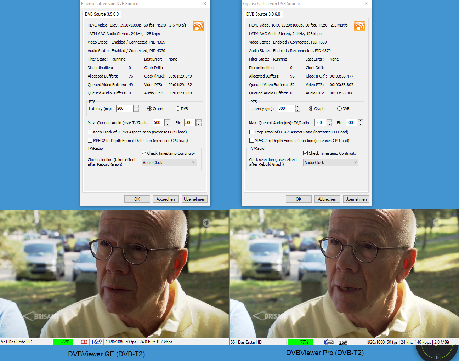Decrease Latency with the down arrow beside 300
459x361 pixels.
(298, 110)
